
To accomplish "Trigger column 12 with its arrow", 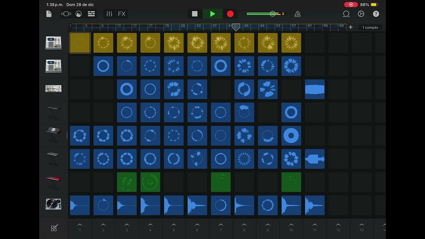I will pyautogui.click(x=338, y=227).
